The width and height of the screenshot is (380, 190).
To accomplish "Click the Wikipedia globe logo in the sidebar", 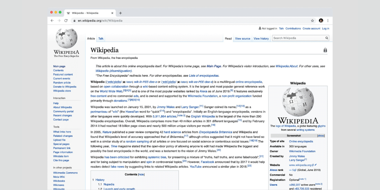I will tap(66, 38).
